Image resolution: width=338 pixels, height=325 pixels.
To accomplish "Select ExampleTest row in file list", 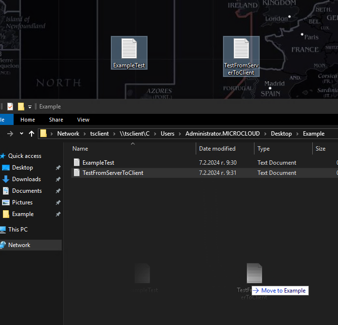I will coord(204,163).
